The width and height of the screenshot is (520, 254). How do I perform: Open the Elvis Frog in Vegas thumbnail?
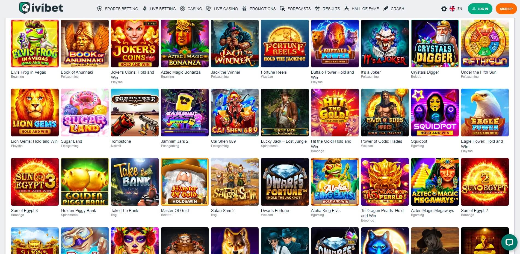pyautogui.click(x=35, y=43)
